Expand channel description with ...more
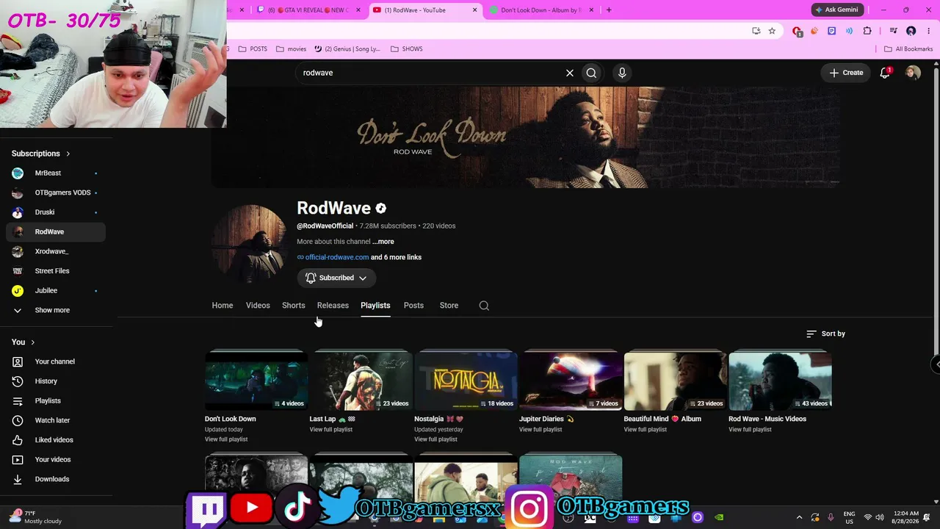The height and width of the screenshot is (529, 940). click(x=383, y=242)
